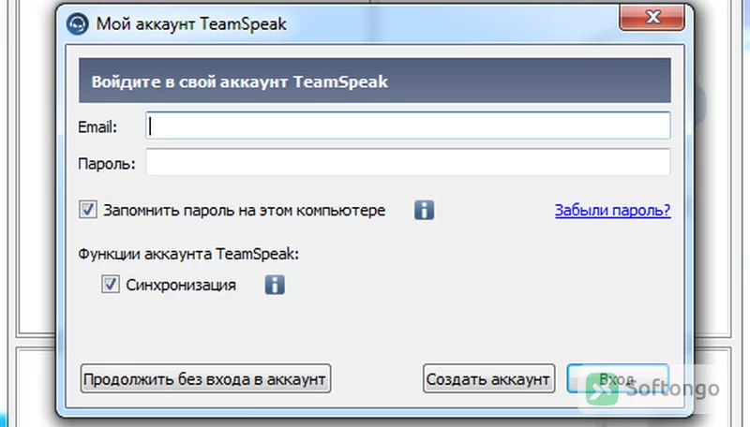Uncheck the Синхронизация checkbox
This screenshot has width=750, height=427.
coord(110,284)
